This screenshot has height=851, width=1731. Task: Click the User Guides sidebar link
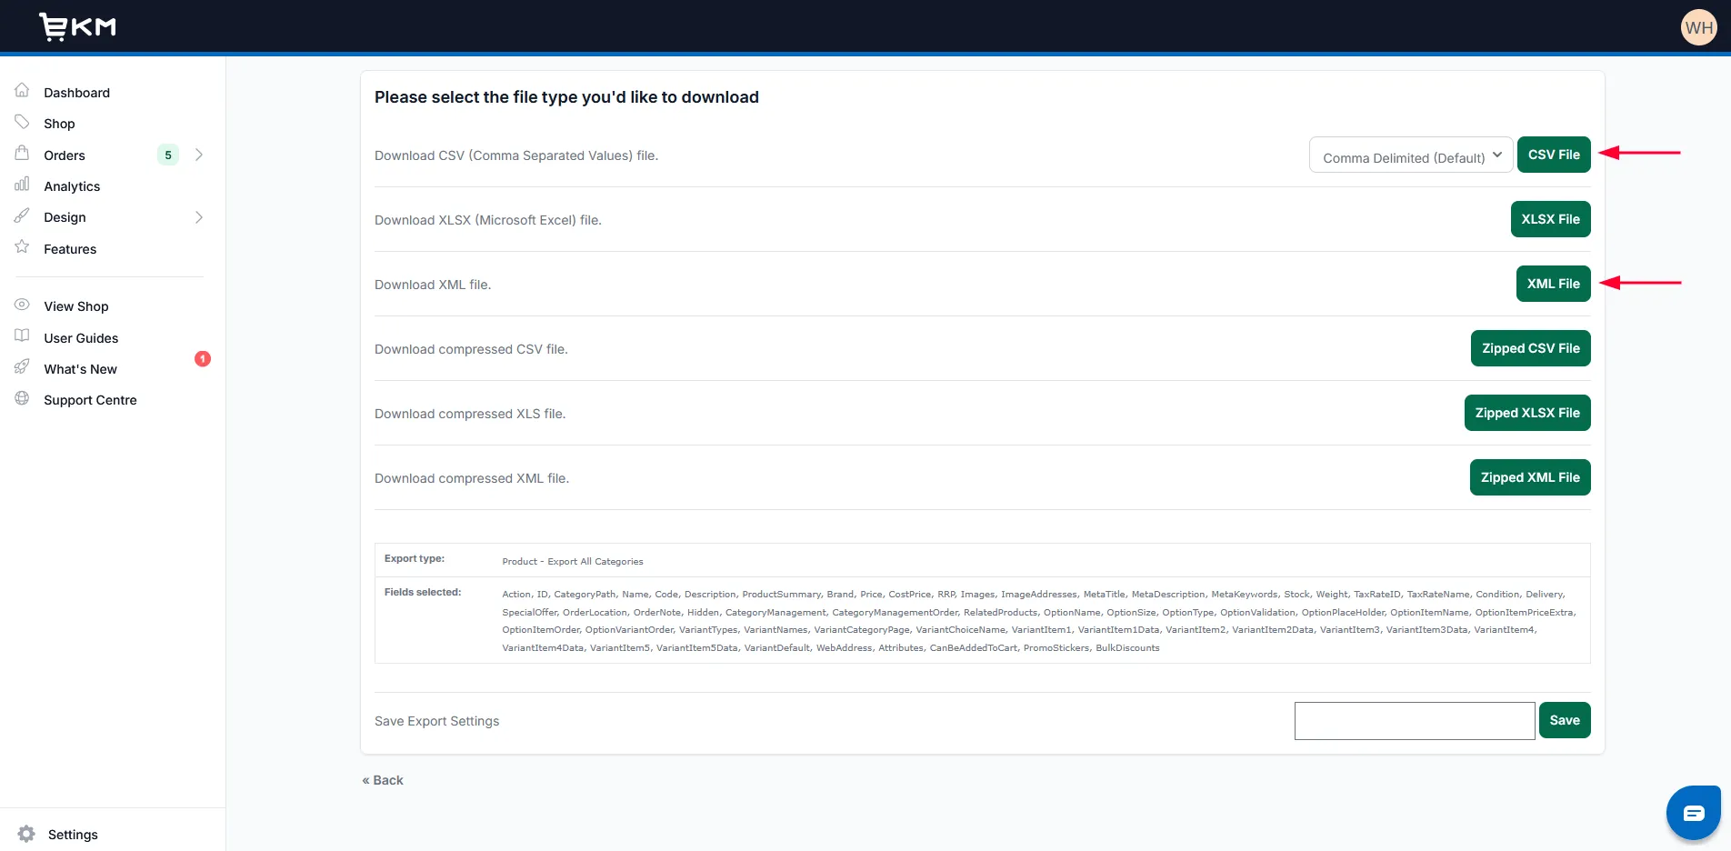pyautogui.click(x=81, y=338)
